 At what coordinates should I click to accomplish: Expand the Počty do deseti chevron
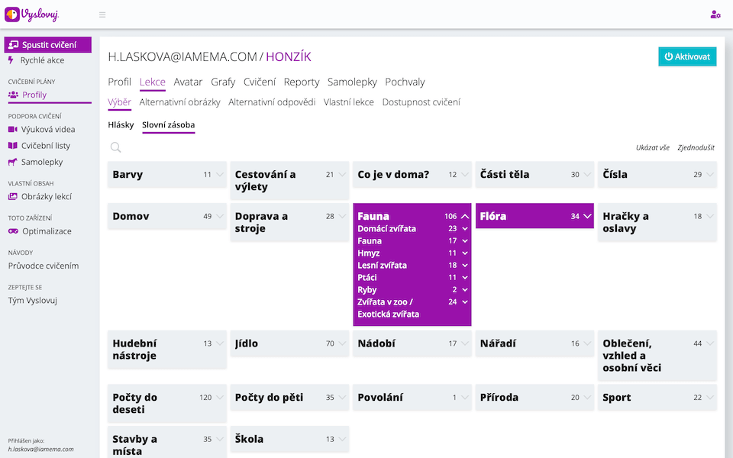pyautogui.click(x=220, y=398)
